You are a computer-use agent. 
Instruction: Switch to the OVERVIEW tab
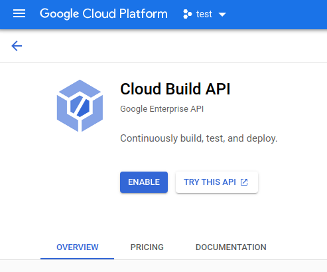tap(78, 247)
